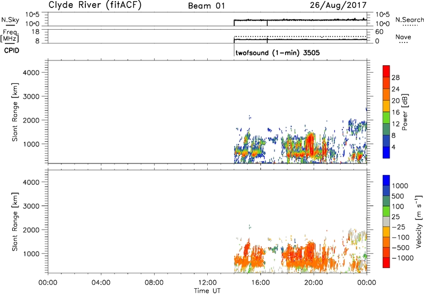Viewport: 424px width, 294px height.
Task: Click the high-power red echo near 20:00 in power panel
Action: coord(310,143)
